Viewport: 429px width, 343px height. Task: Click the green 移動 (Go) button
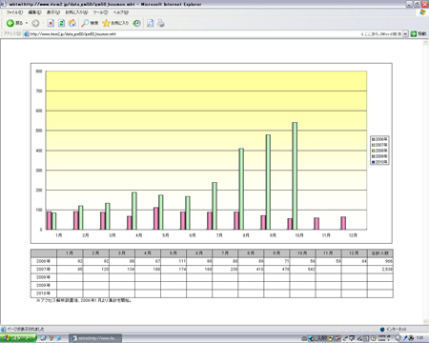coord(419,33)
